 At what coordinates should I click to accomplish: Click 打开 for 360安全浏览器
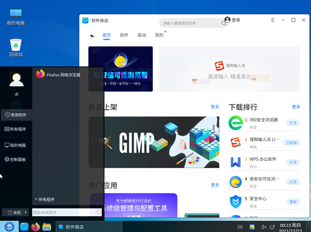pos(293,123)
